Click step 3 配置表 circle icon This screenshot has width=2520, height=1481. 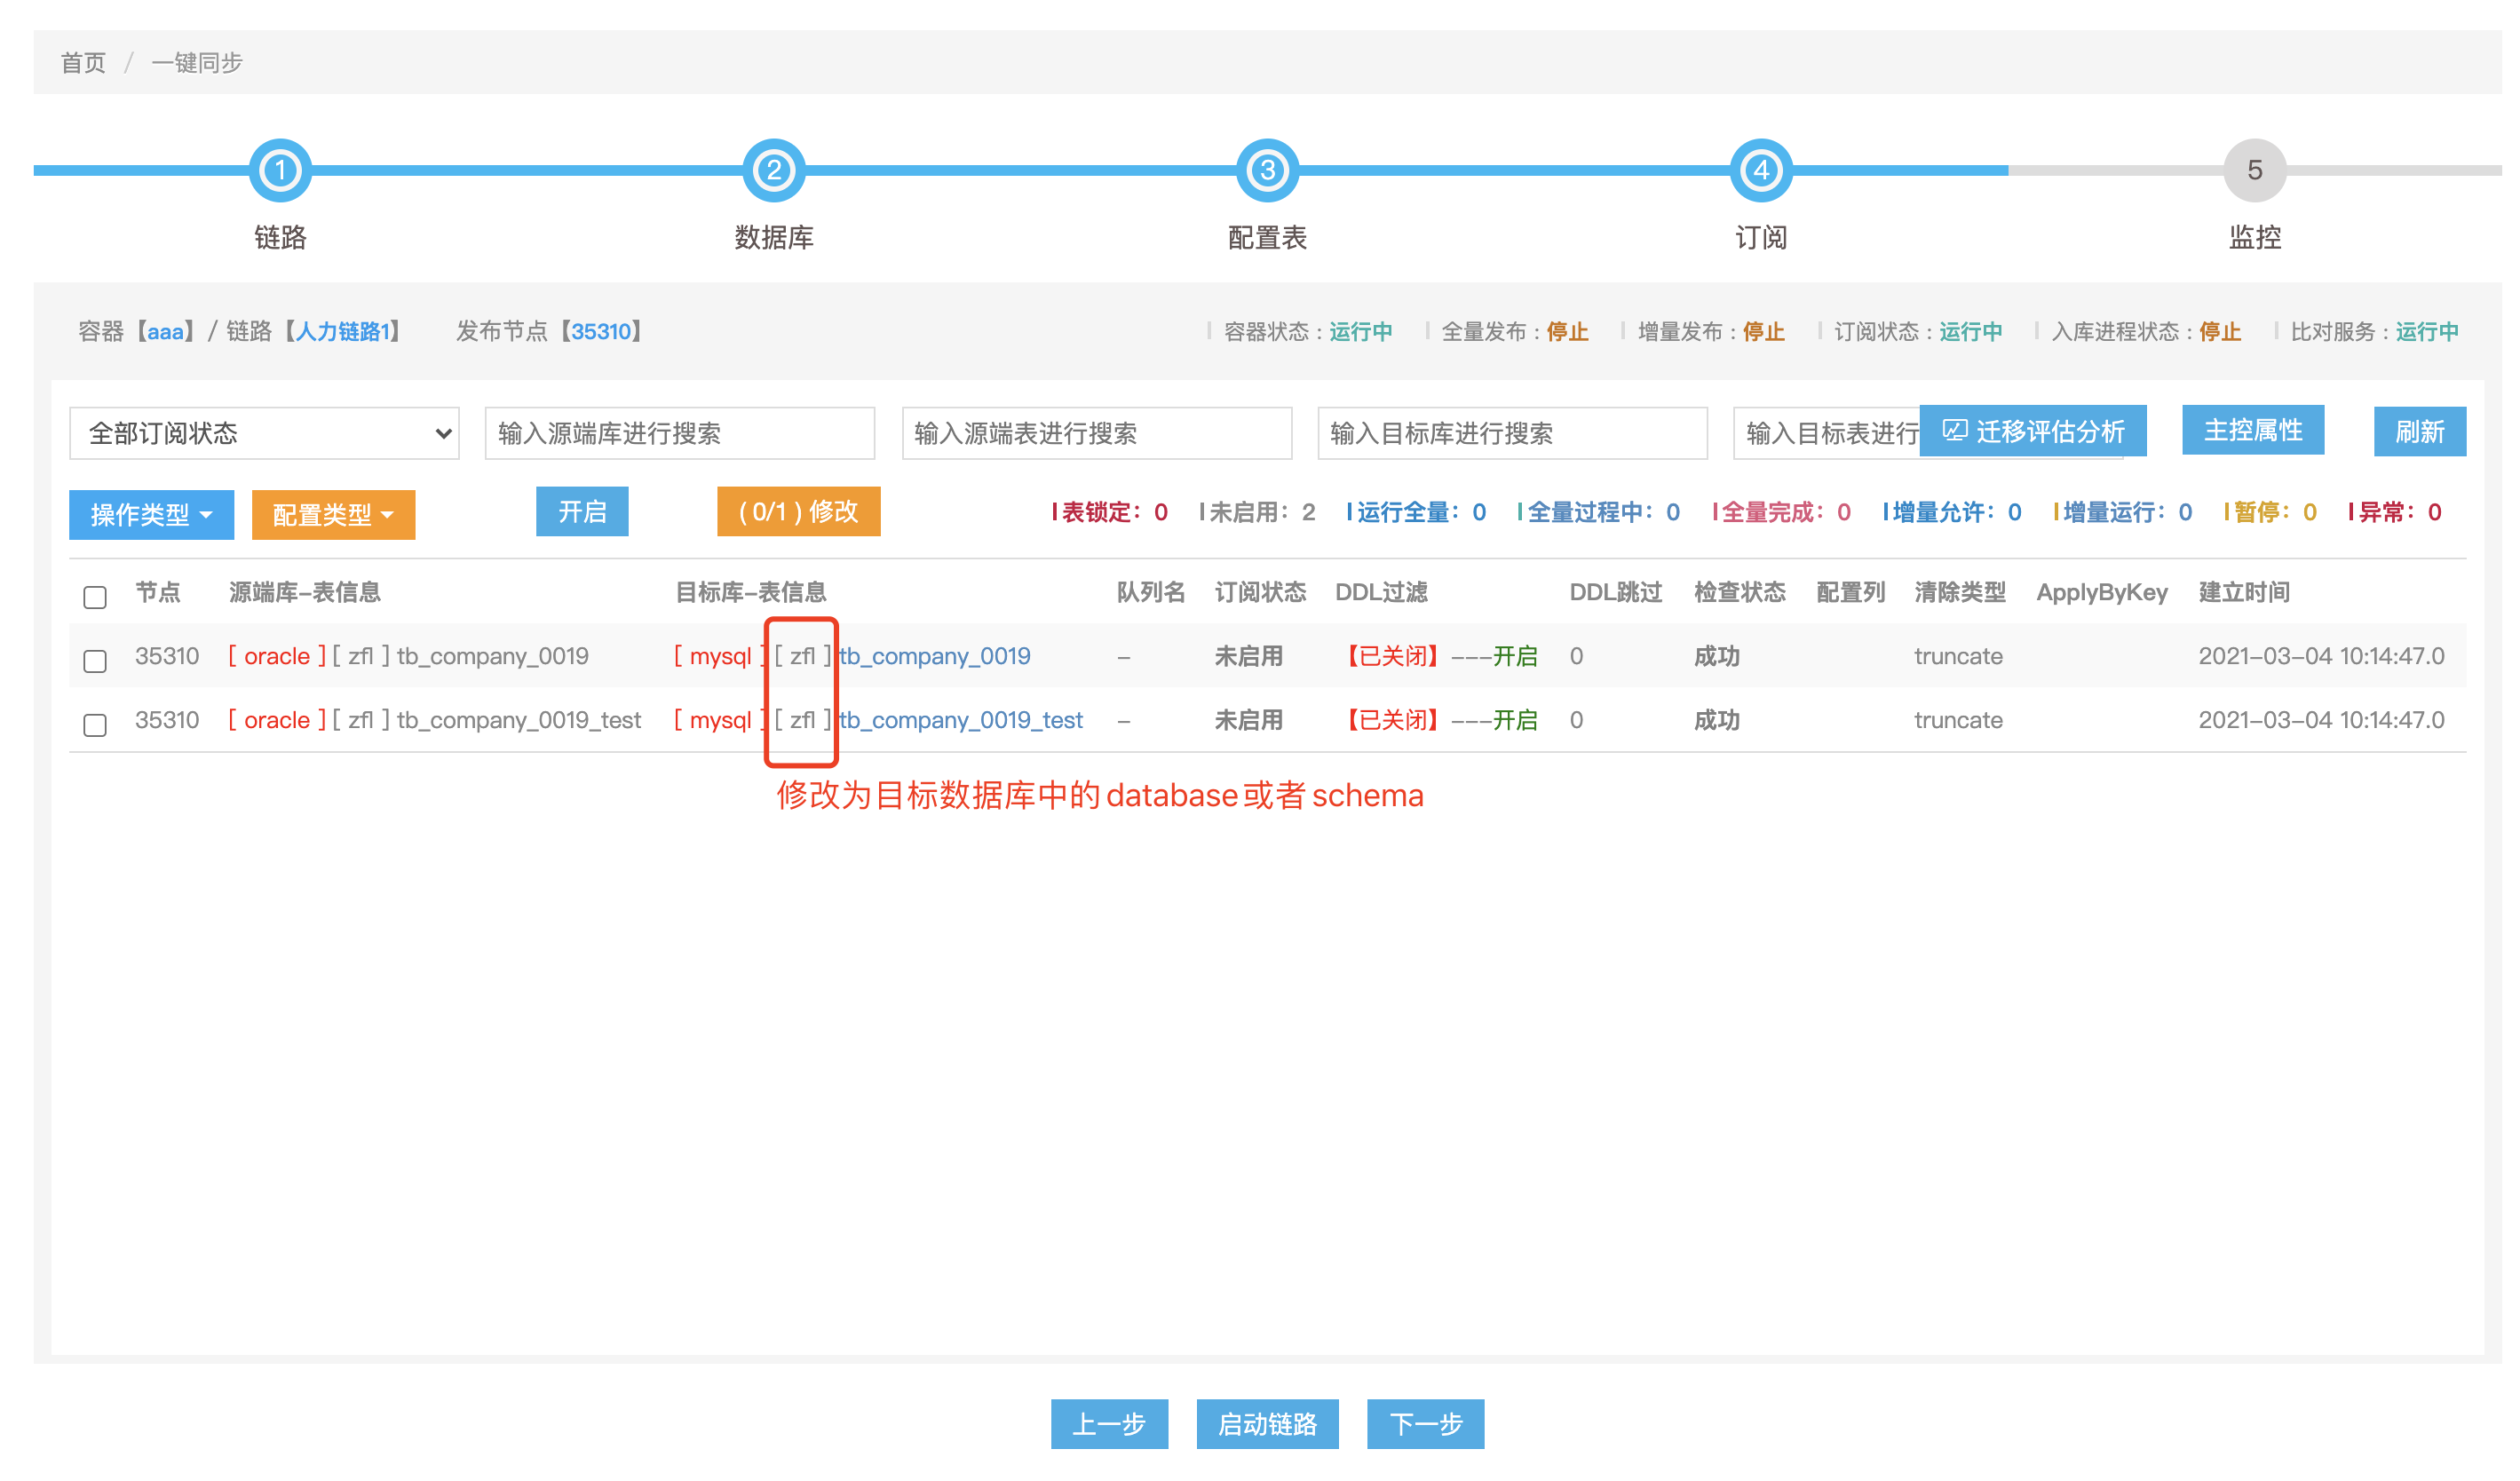tap(1268, 171)
